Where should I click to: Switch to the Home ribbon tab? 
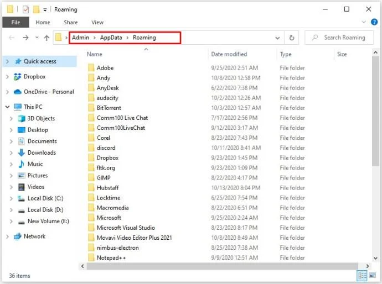[43, 22]
